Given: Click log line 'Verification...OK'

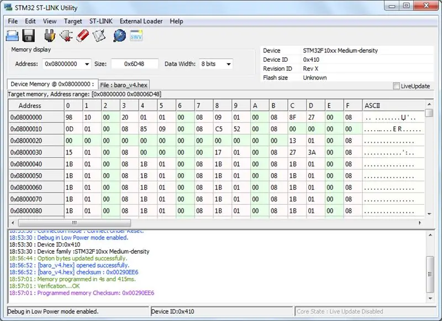Looking at the screenshot, I should pyautogui.click(x=44, y=286).
